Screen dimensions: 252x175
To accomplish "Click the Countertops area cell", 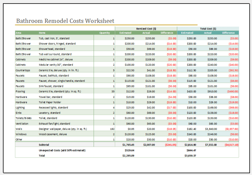I will point(22,70).
